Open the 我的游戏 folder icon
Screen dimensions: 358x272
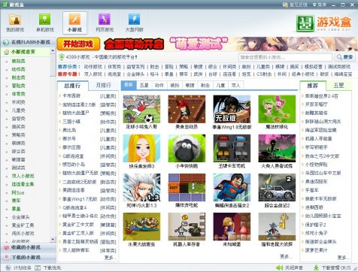click(15, 20)
